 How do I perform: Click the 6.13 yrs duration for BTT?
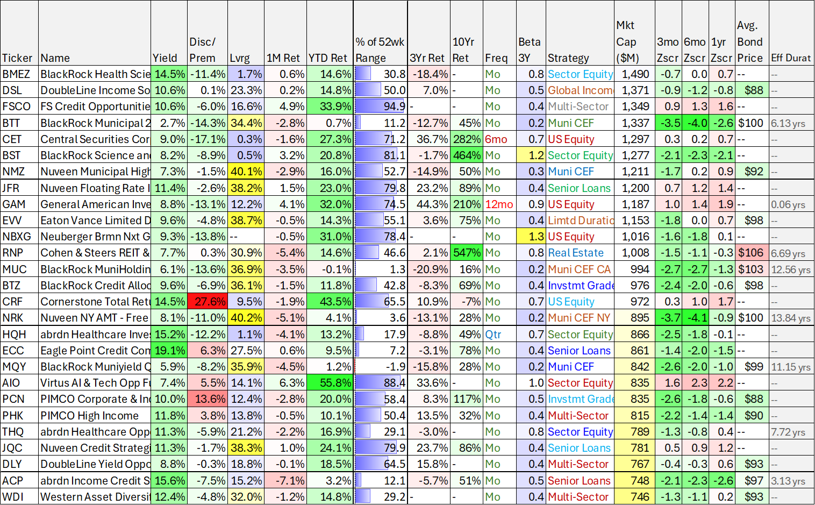point(791,123)
